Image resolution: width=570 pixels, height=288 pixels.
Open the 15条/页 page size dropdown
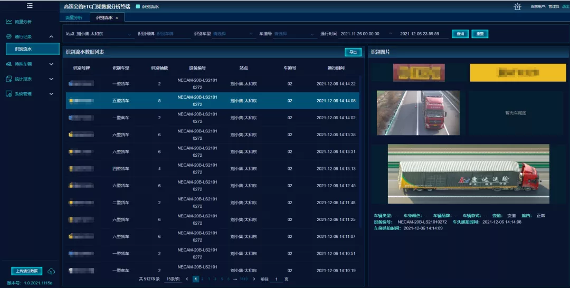(x=174, y=279)
